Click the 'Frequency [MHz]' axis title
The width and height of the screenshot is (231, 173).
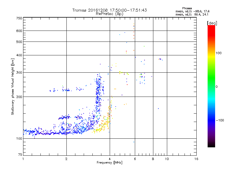(109, 163)
